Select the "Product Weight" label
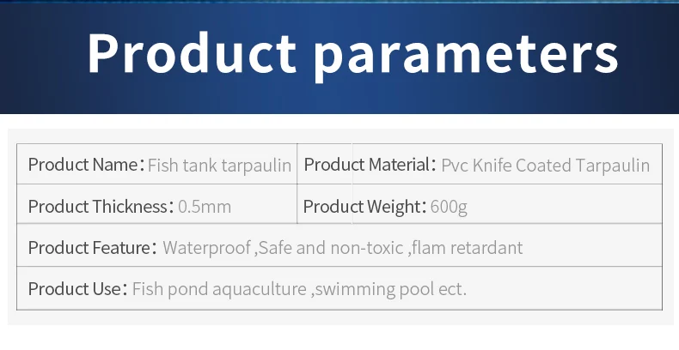The image size is (679, 350). point(359,207)
